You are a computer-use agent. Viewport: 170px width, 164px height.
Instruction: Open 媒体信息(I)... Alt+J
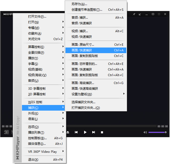(43, 144)
